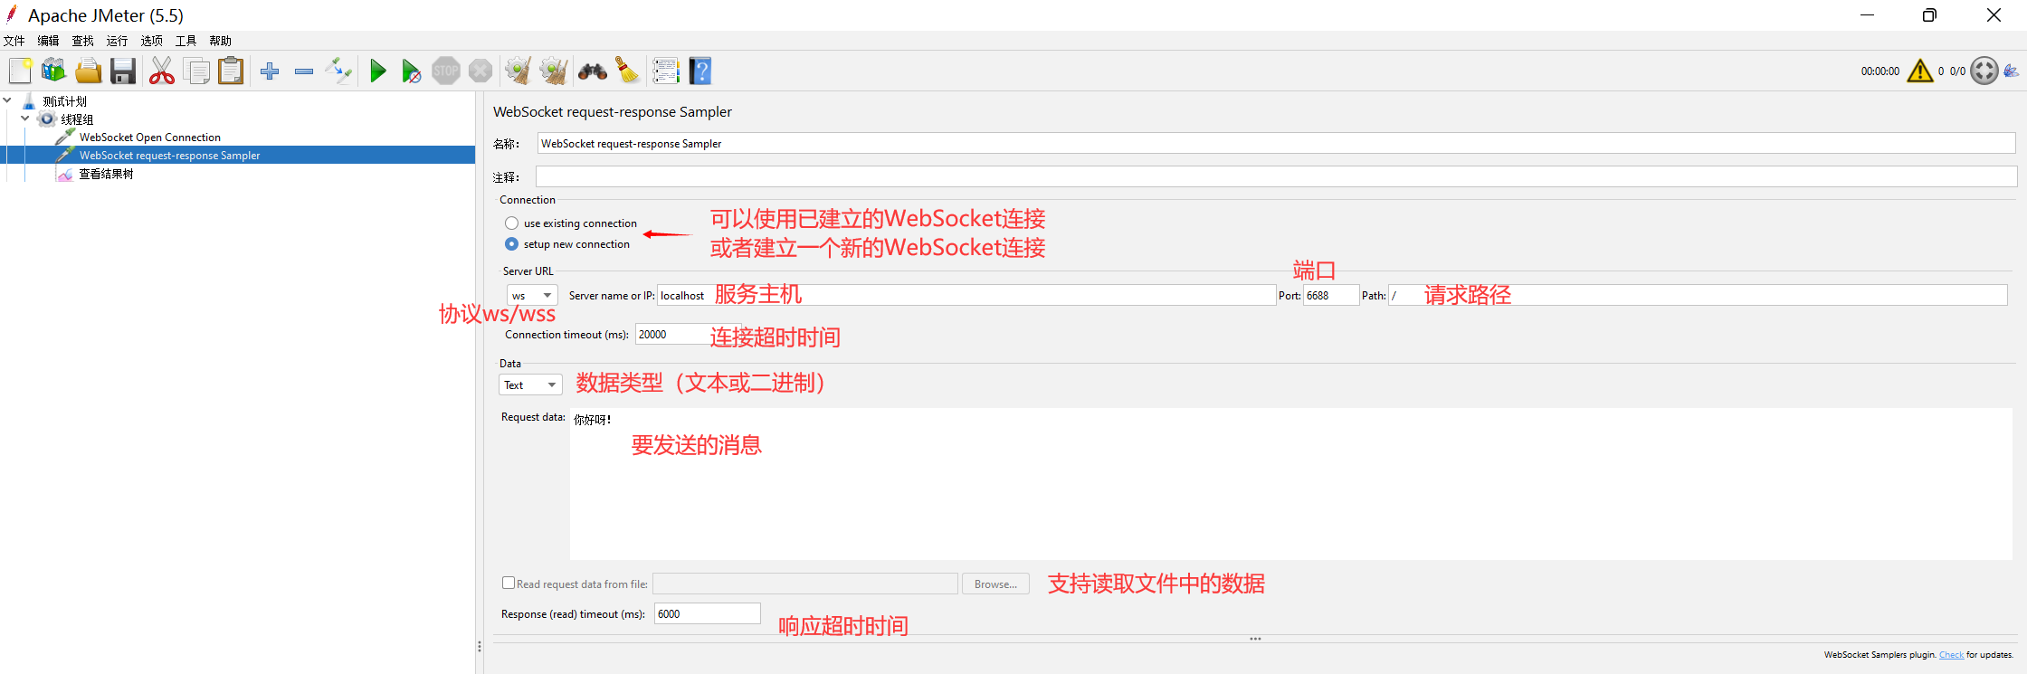This screenshot has height=674, width=2027.
Task: Save test plan with floppy disk icon
Action: click(x=123, y=71)
